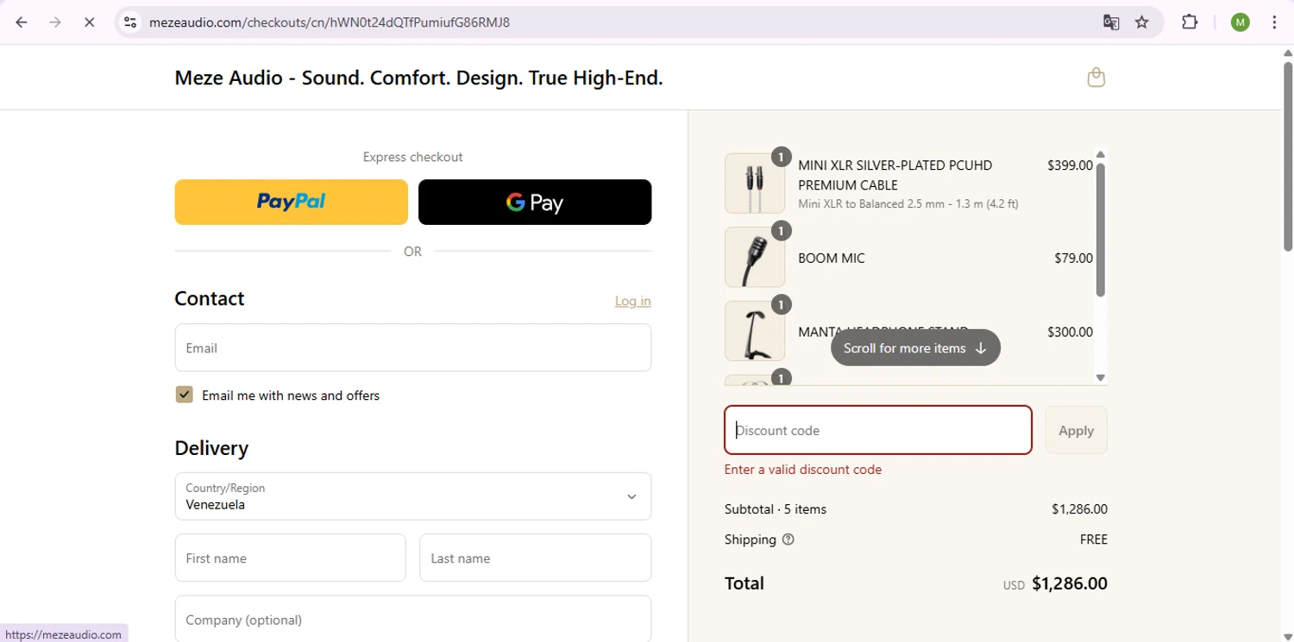Open the Country/Region dropdown

pos(413,496)
